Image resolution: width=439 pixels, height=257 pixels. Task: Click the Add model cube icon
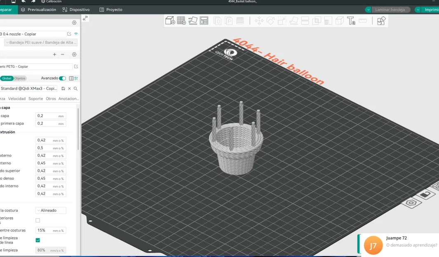click(170, 21)
